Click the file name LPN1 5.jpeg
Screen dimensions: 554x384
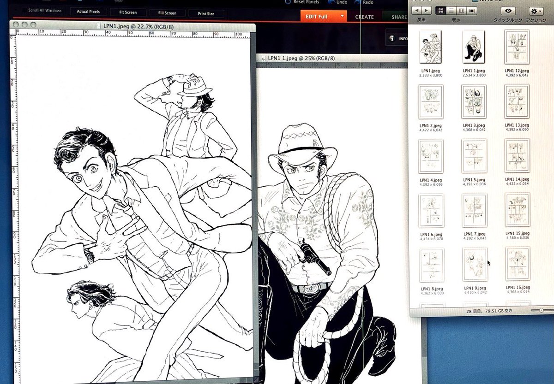[x=474, y=180]
